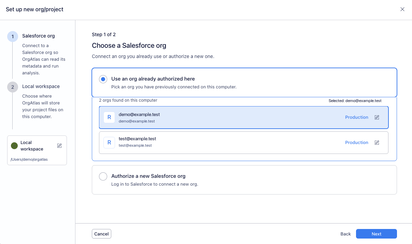412x244 pixels.
Task: Click the /Users/demo/orgatlas path text
Action: point(29,159)
